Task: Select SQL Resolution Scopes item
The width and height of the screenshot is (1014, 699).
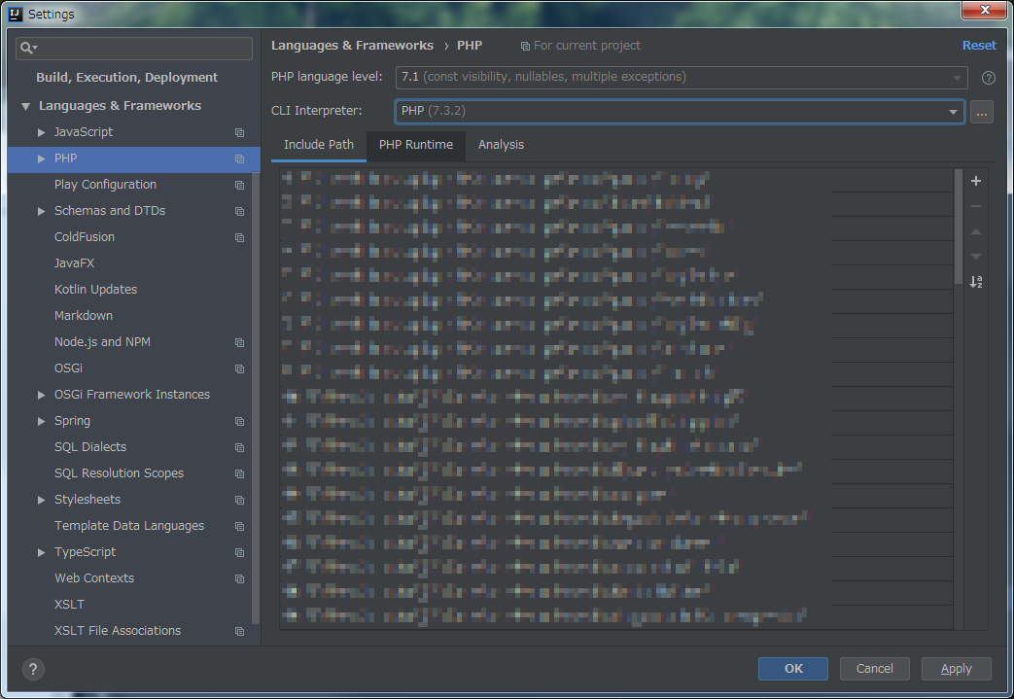Action: click(119, 473)
